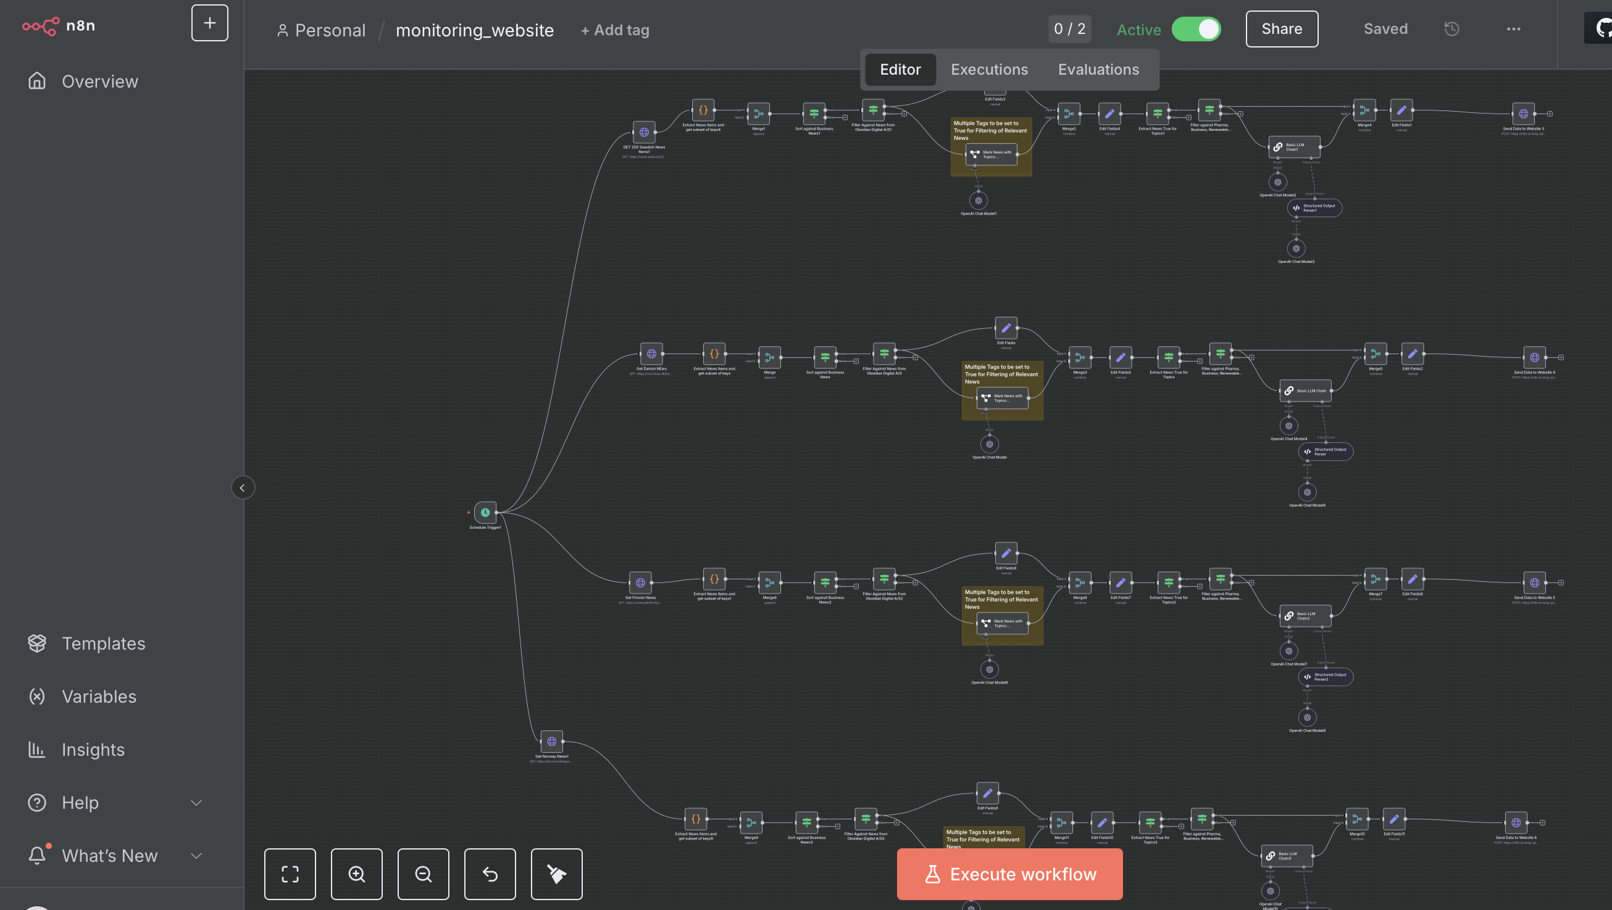The height and width of the screenshot is (910, 1612).
Task: Select the Get Norway News1 node
Action: 551,741
